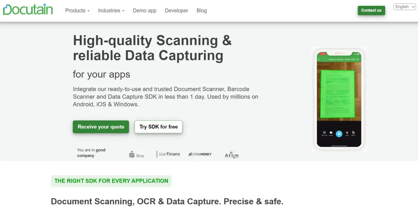Screen dimensions: 418x207
Task: Select the QR-Code scanner icon in the app preview
Action: tap(324, 133)
